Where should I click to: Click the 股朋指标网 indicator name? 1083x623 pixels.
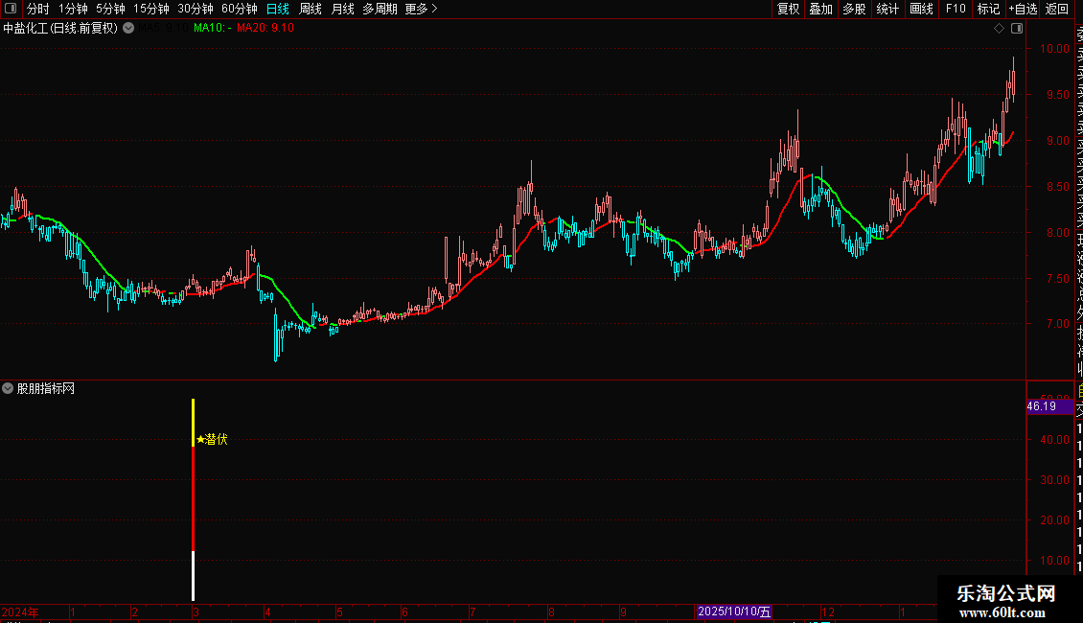click(x=46, y=389)
